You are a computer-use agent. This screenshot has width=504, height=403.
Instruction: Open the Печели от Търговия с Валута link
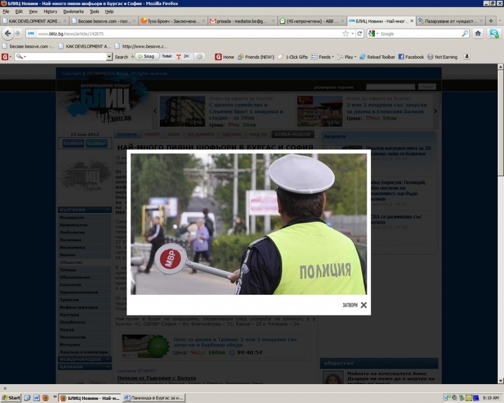pos(156,378)
